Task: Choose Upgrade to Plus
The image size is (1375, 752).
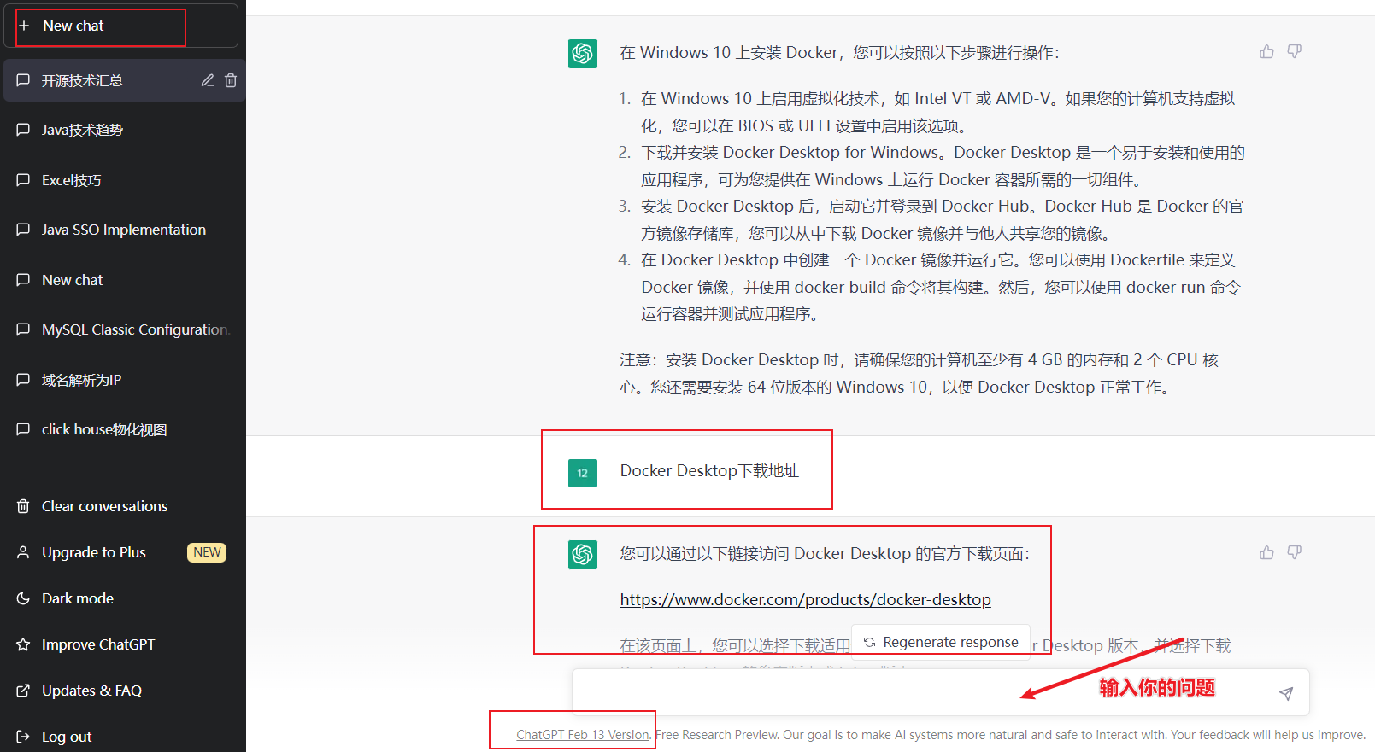Action: [123, 552]
